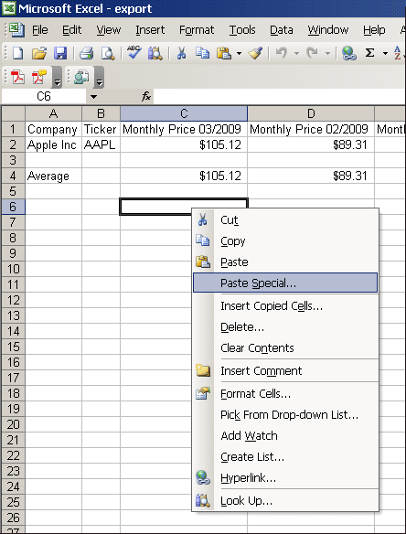
Task: Open Print Preview from the toolbar
Action: tap(108, 53)
